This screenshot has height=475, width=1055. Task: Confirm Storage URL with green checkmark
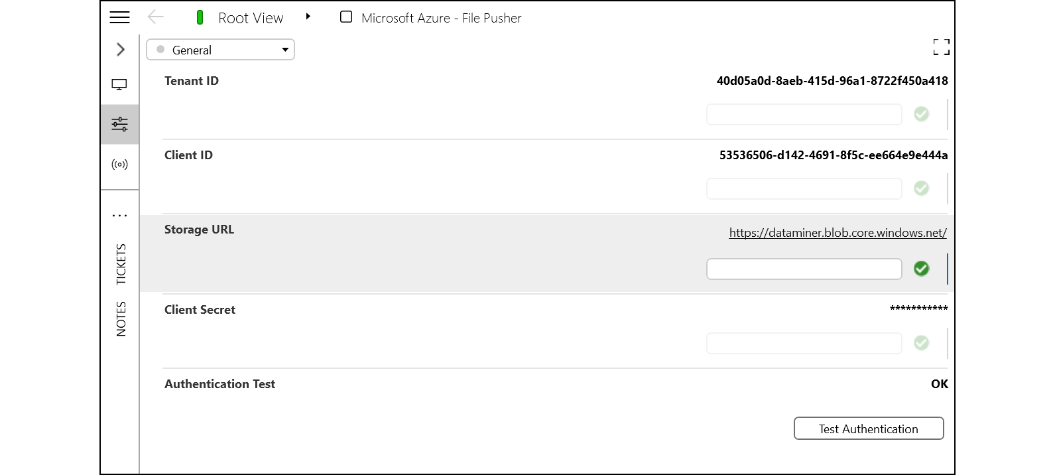coord(921,269)
